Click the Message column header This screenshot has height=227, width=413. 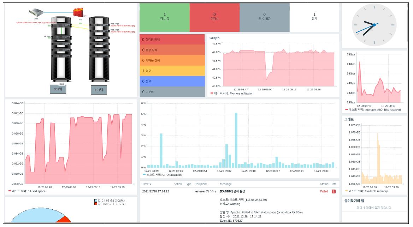pos(226,184)
